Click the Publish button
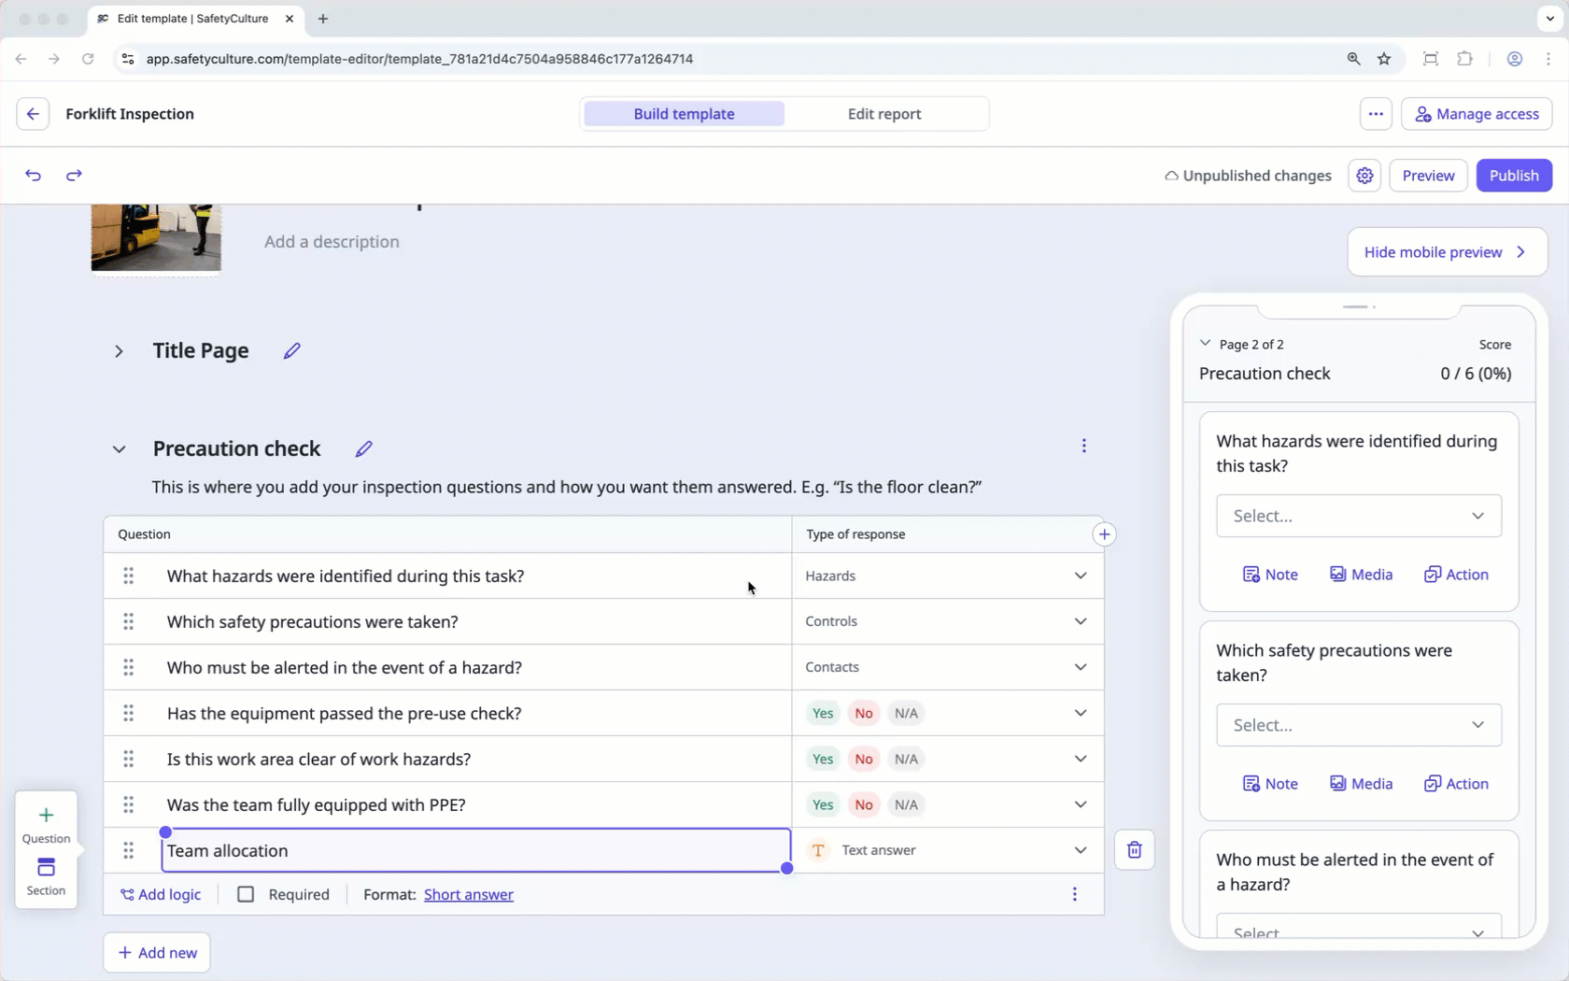The height and width of the screenshot is (981, 1569). point(1514,176)
